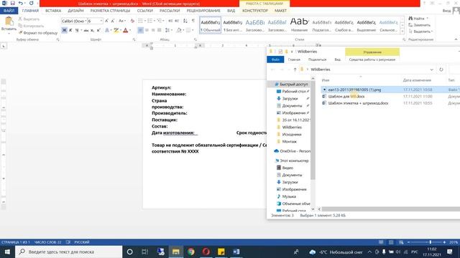This screenshot has height=258, width=460.
Task: Click the Выделить (Select) button
Action: coord(420,32)
